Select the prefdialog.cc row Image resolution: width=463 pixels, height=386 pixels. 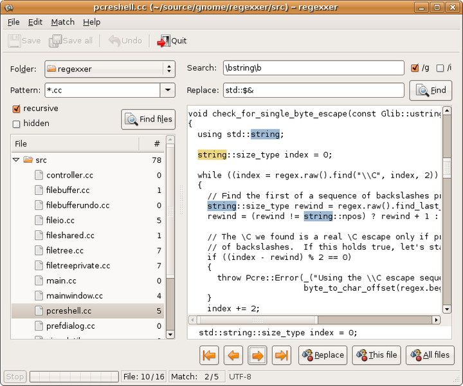coord(88,326)
